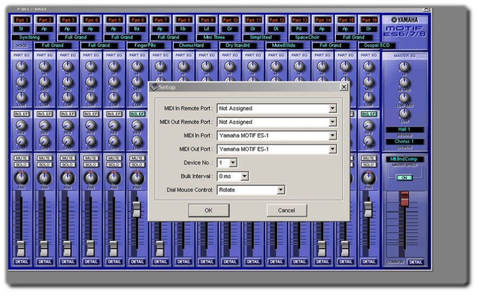Click the Part 1 volume fader
The height and width of the screenshot is (296, 479).
[21, 249]
